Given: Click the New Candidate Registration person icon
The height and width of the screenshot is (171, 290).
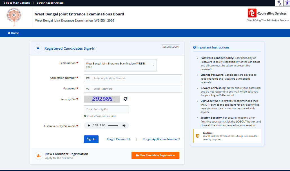Looking at the screenshot, I should click(x=39, y=155).
